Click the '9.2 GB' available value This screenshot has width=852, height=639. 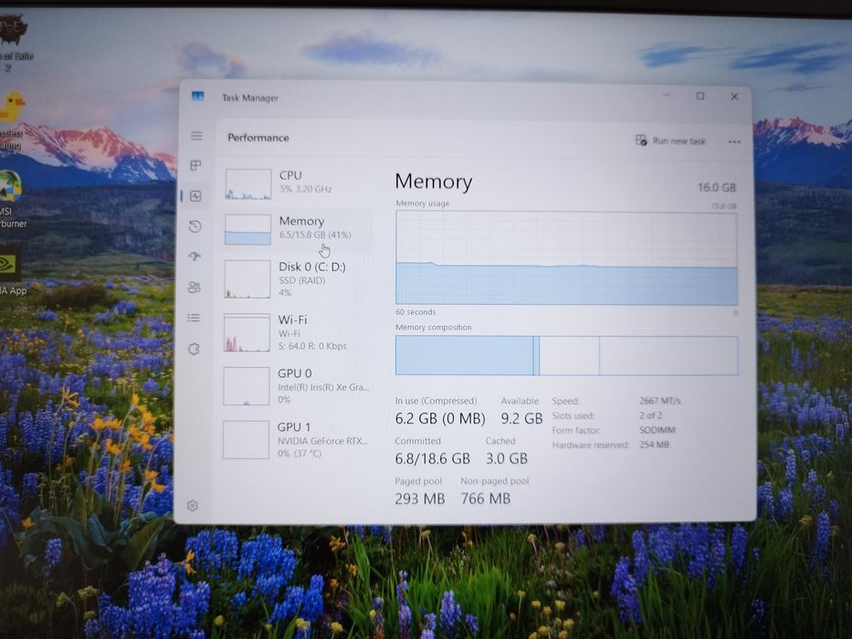(521, 418)
